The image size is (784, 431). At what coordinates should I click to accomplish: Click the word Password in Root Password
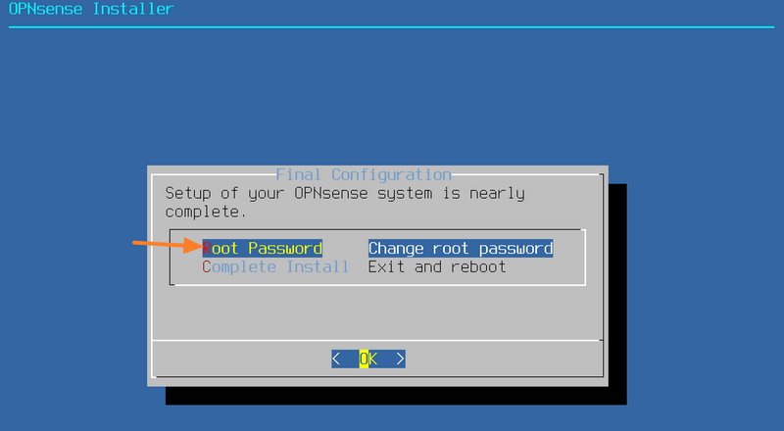(x=285, y=249)
